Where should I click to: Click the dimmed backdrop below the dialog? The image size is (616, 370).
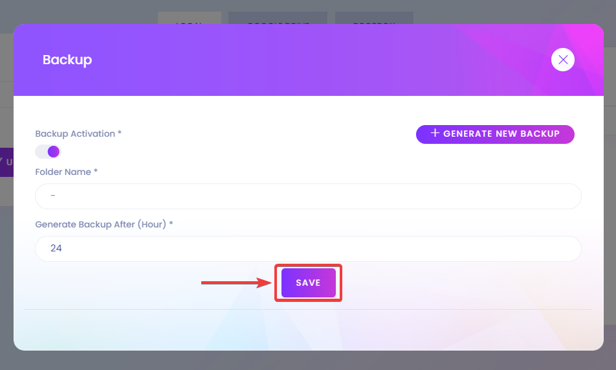(x=308, y=361)
